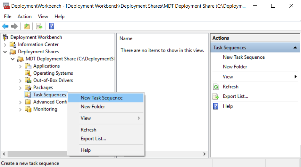Click the Packages node icon

[x=28, y=87]
